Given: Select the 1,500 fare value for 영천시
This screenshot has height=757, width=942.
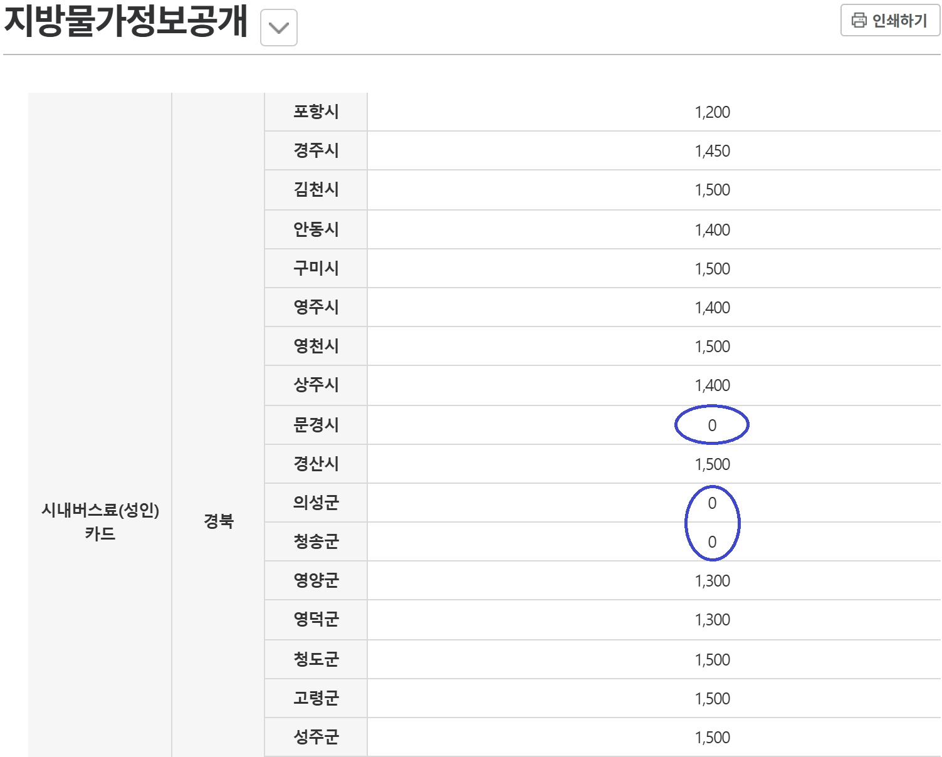Looking at the screenshot, I should pos(713,347).
